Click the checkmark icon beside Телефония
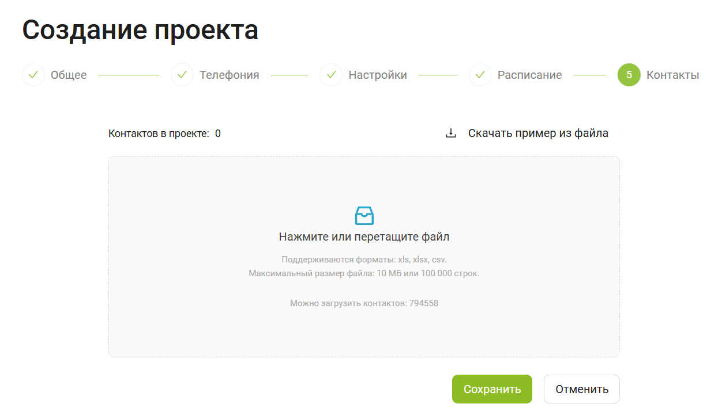This screenshot has height=419, width=722. point(182,75)
